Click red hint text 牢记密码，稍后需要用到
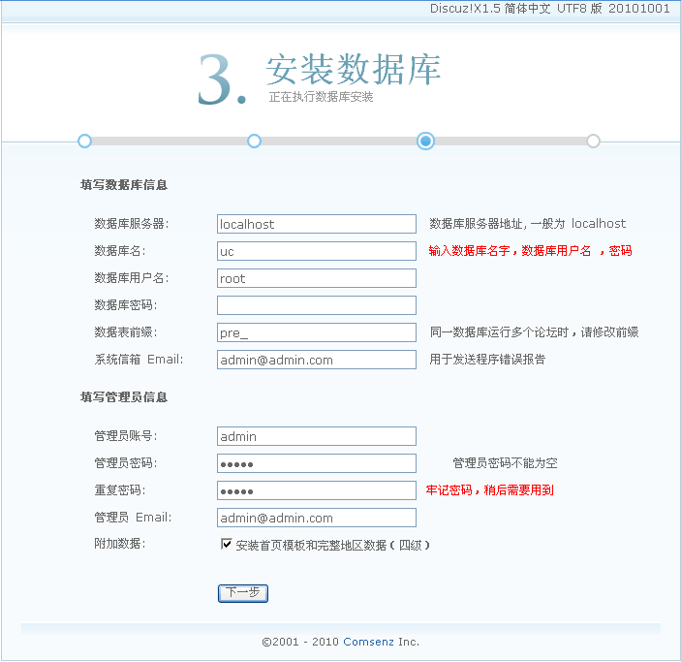The width and height of the screenshot is (681, 662). 490,490
